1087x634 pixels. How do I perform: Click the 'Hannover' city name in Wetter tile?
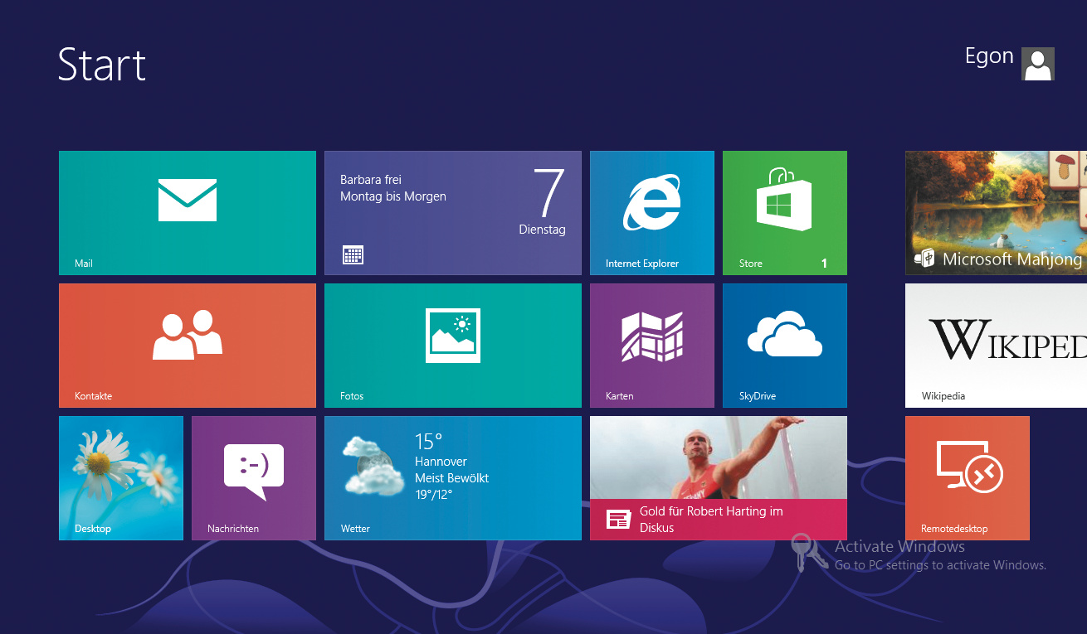(441, 462)
